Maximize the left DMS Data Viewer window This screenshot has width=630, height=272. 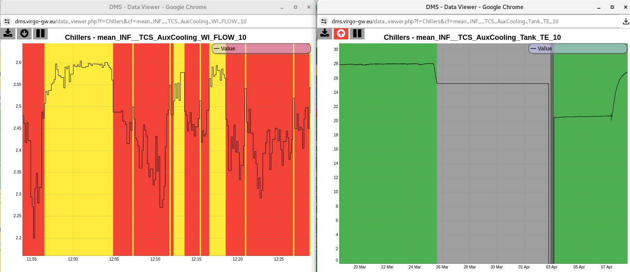pyautogui.click(x=295, y=7)
